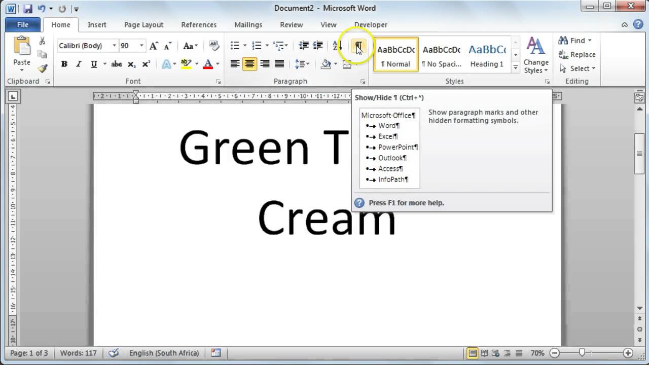This screenshot has width=649, height=365.
Task: Click the Find button
Action: (x=572, y=41)
